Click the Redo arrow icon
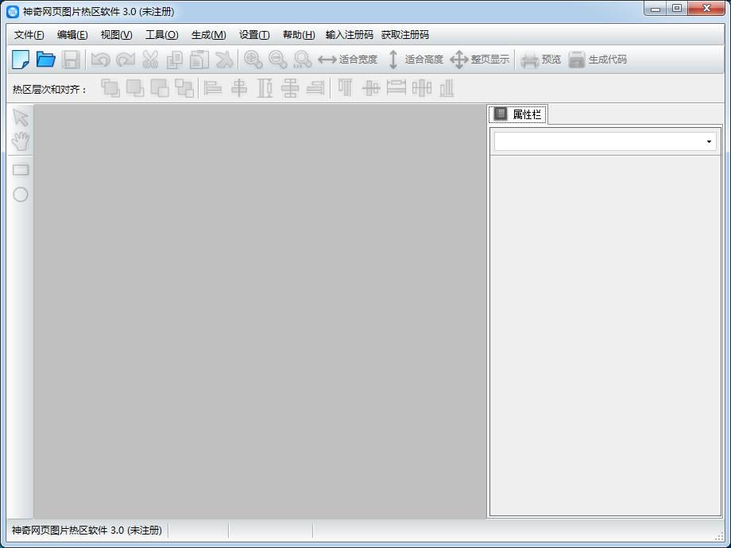This screenshot has height=548, width=731. (x=126, y=60)
